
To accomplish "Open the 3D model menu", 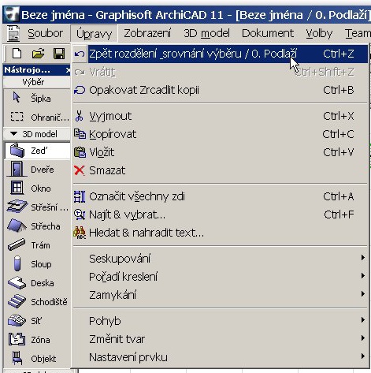I will [206, 33].
